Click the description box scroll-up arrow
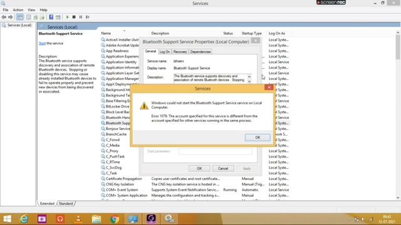Viewport: 401px width, 225px height. (x=249, y=76)
